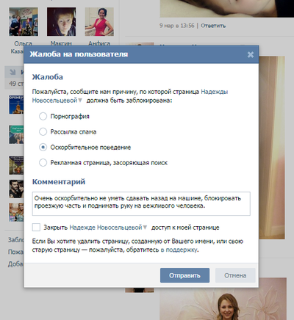
Task: Focus the Комментарий text field
Action: tap(141, 203)
